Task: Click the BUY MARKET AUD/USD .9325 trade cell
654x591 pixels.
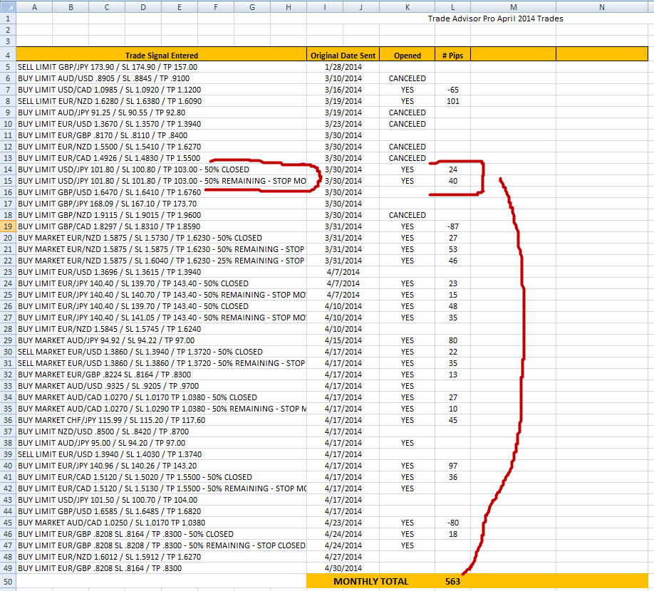Action: click(x=162, y=386)
